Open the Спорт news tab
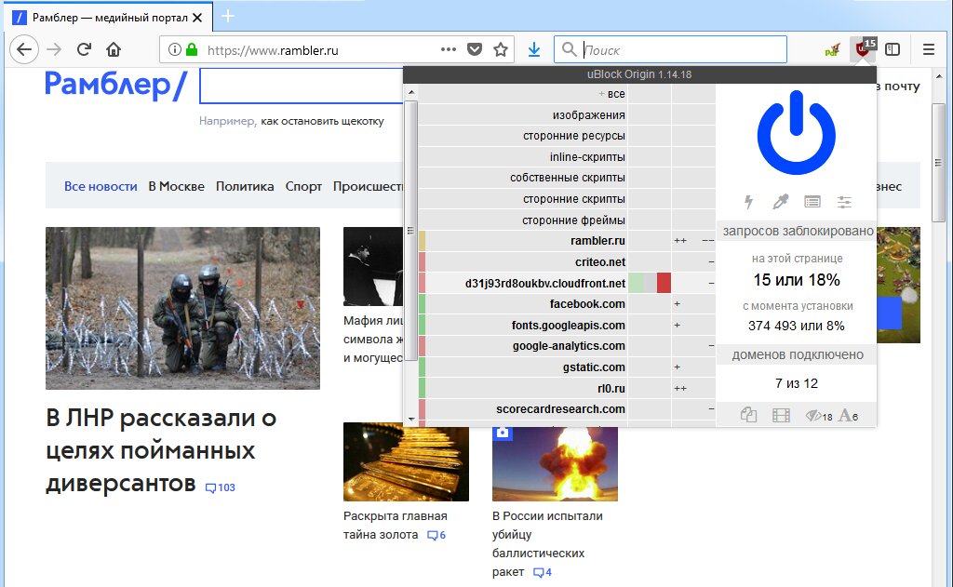This screenshot has width=953, height=587. coord(304,186)
